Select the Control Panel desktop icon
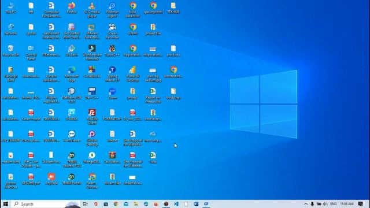This screenshot has height=208, width=370. tap(31, 53)
